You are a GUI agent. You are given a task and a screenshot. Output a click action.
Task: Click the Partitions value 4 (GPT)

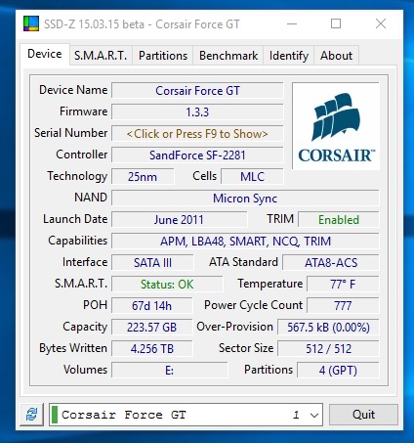[338, 371]
